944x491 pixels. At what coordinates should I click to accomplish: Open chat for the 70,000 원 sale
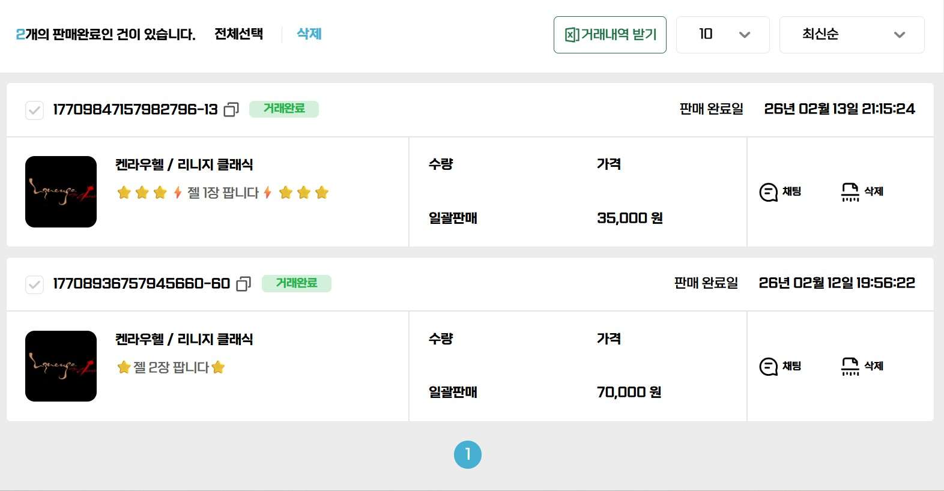(x=780, y=366)
